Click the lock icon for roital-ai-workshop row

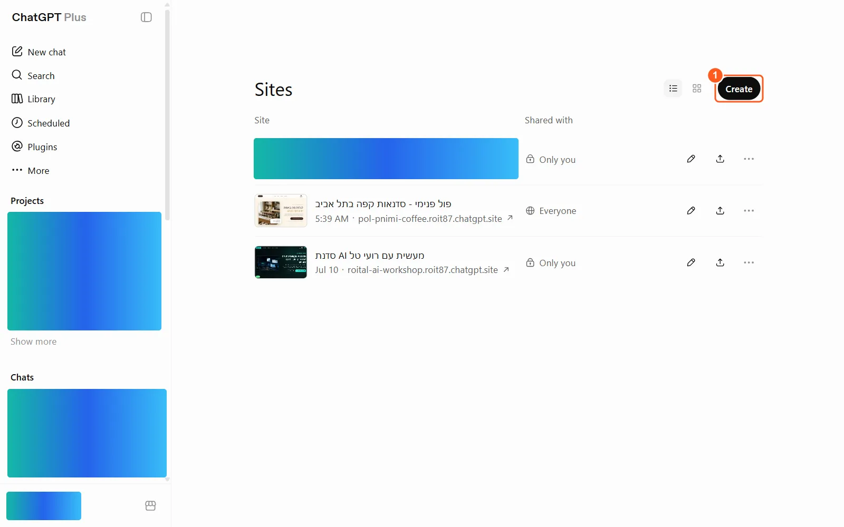click(530, 262)
